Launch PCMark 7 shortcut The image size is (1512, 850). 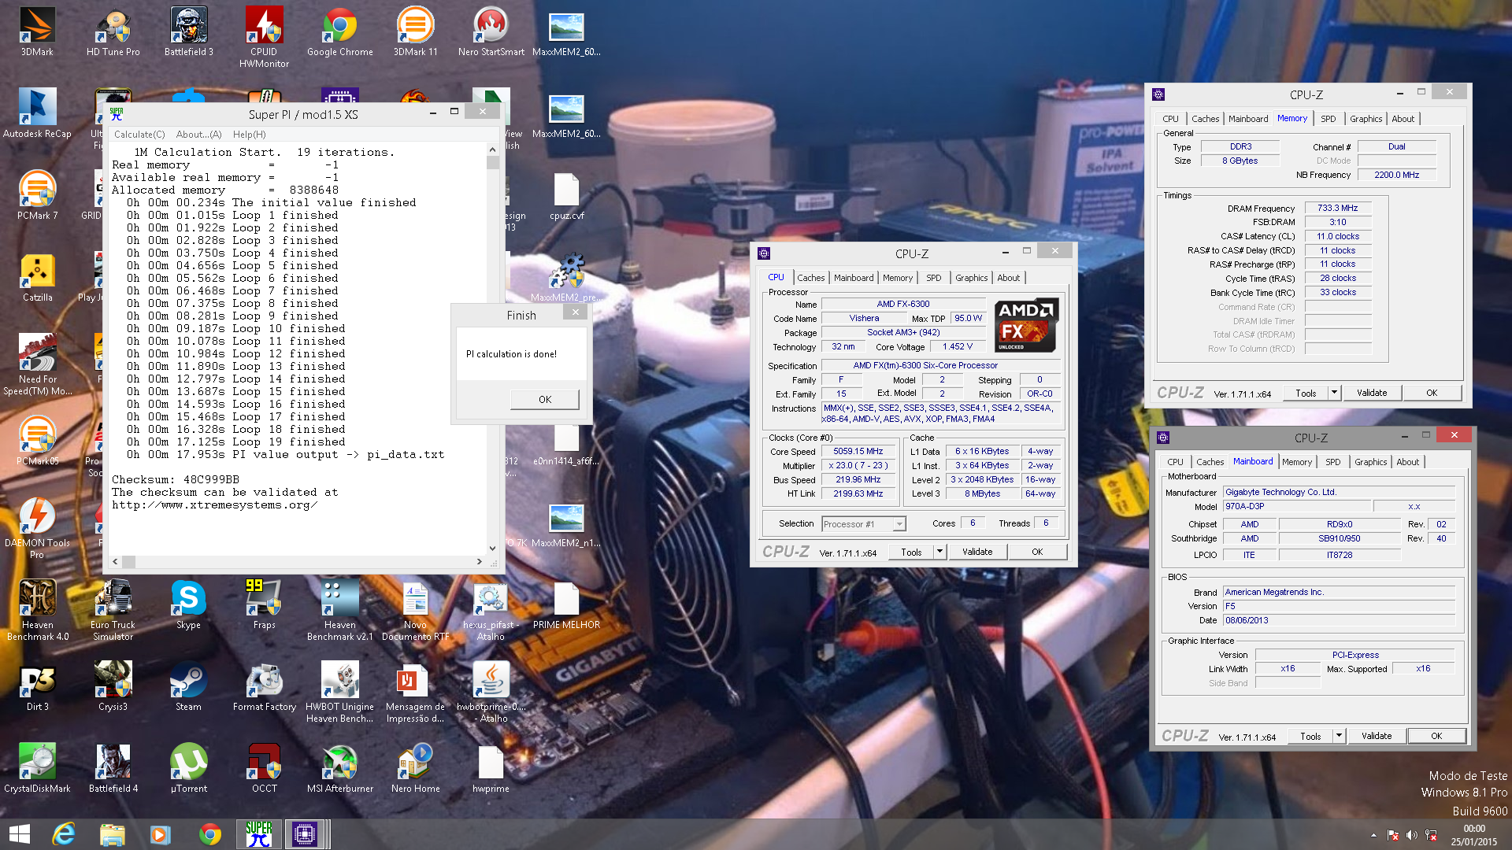coord(37,195)
